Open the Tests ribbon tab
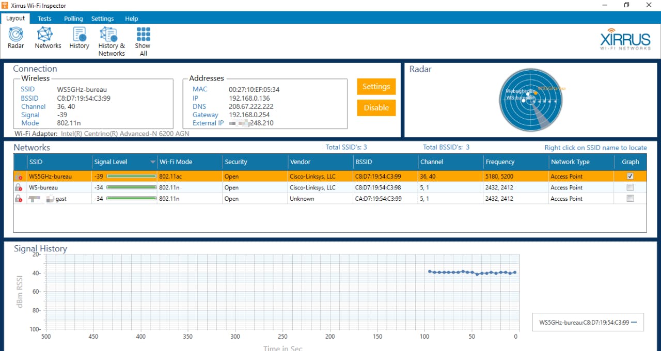The height and width of the screenshot is (351, 661). point(44,19)
